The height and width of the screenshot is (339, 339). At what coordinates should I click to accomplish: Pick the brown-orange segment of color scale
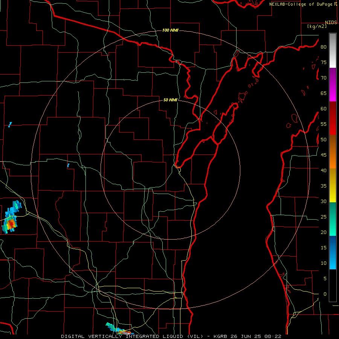(333, 152)
